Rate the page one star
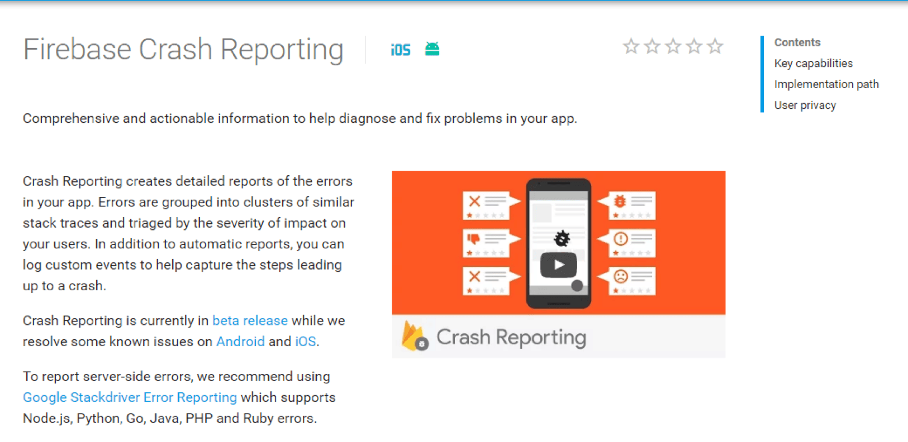 pos(631,46)
